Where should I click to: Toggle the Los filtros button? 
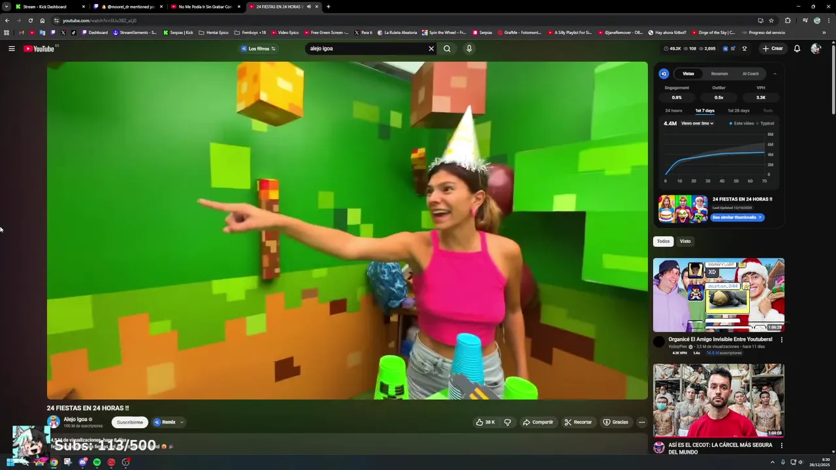tap(259, 48)
